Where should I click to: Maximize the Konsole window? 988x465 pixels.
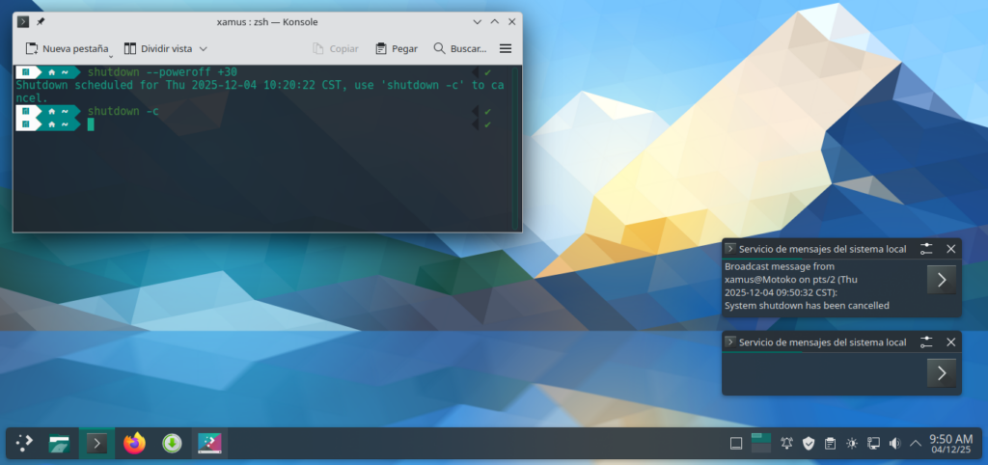tap(495, 22)
